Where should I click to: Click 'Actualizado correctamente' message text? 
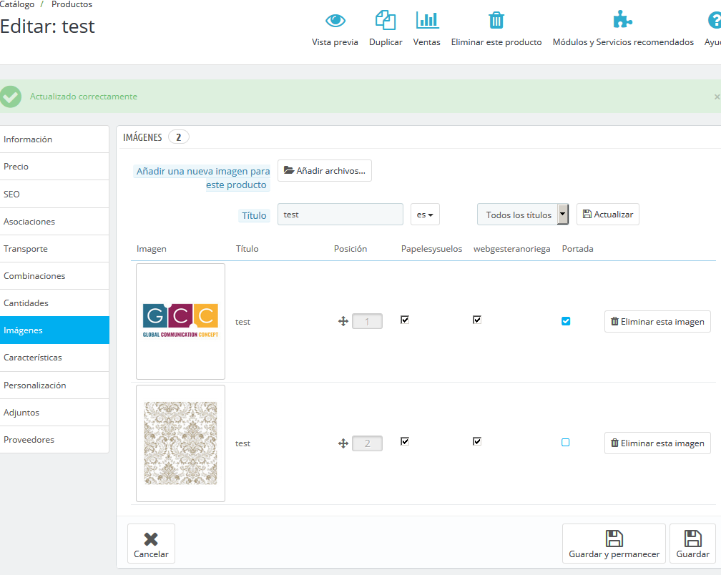(84, 97)
